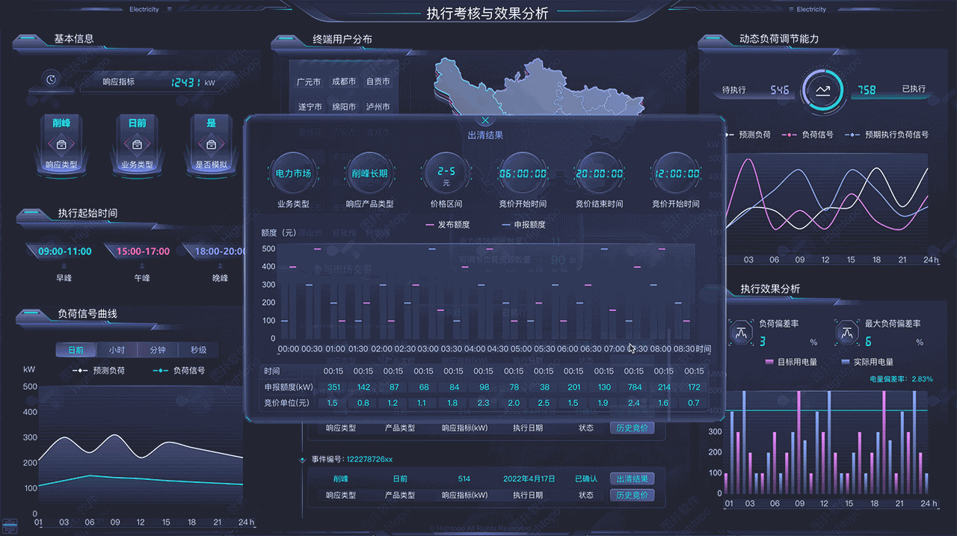Click 2.5 in the 竞价单位(元) row

(x=544, y=403)
